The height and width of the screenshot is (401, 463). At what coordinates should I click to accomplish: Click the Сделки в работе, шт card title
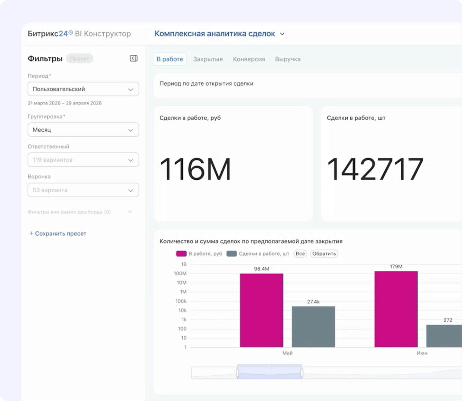pyautogui.click(x=356, y=118)
